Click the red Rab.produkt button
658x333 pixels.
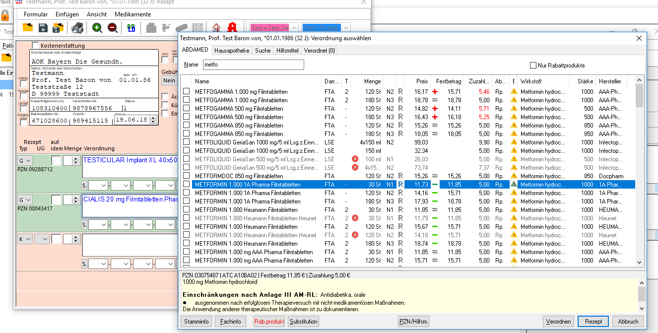click(x=269, y=321)
